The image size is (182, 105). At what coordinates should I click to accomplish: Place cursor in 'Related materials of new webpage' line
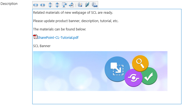pos(73,13)
